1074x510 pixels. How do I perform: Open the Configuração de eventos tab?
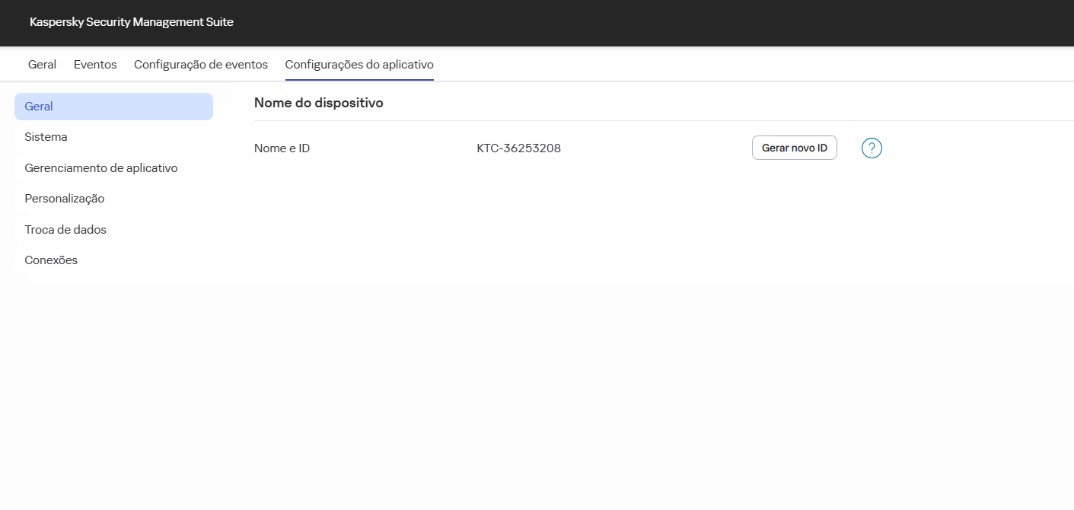pyautogui.click(x=200, y=64)
